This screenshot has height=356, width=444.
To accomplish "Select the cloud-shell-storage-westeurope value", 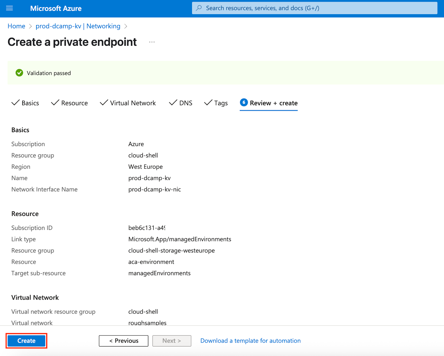I will pyautogui.click(x=171, y=251).
